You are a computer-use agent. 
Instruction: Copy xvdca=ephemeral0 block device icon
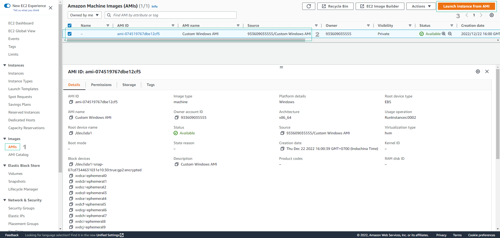pyautogui.click(x=71, y=176)
